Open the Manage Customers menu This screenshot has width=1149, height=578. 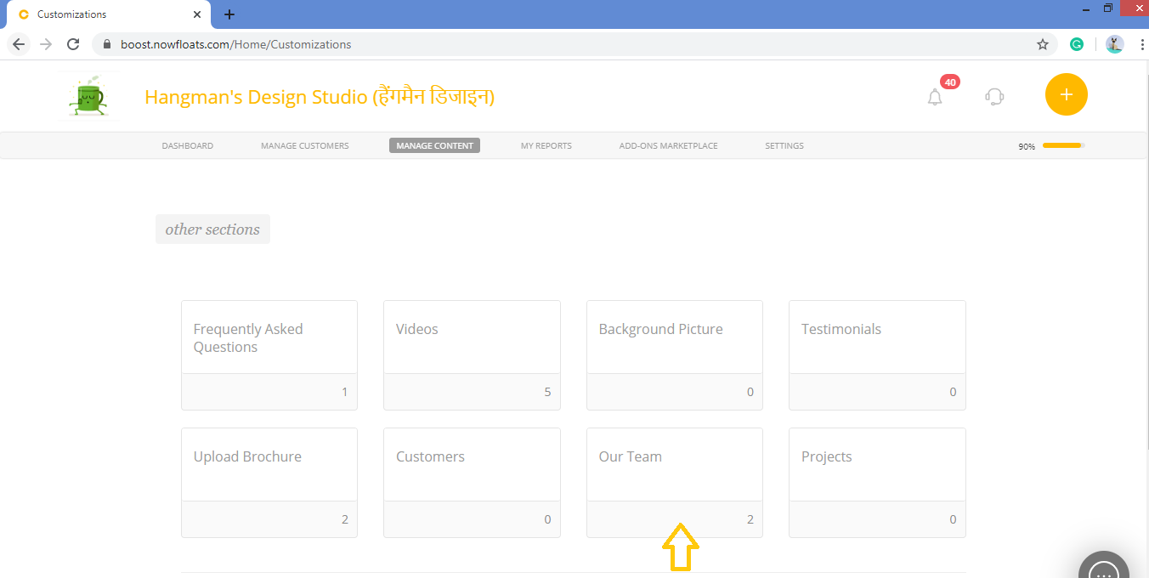click(x=304, y=146)
